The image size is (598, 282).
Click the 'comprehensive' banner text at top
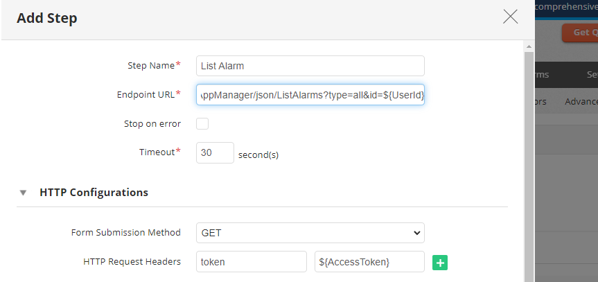[x=566, y=6]
